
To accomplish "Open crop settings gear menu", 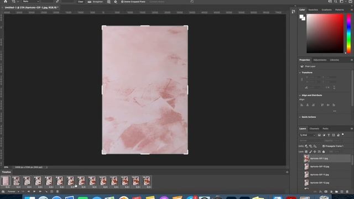I will [116, 2].
